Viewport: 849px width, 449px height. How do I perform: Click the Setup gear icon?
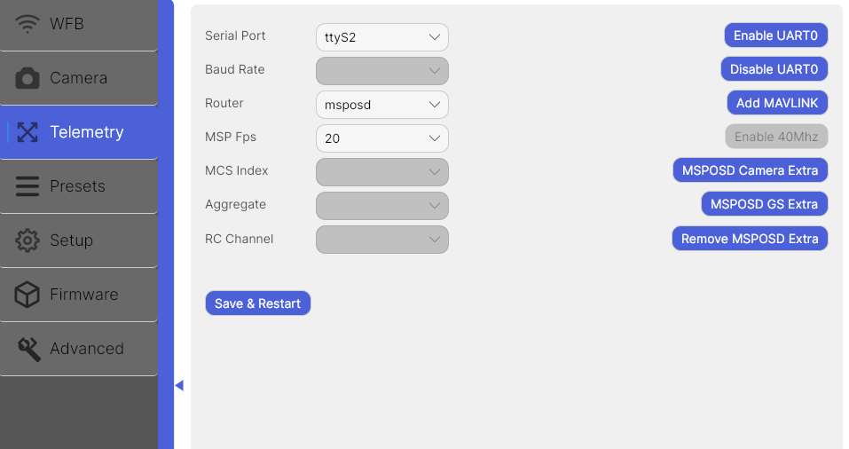28,240
